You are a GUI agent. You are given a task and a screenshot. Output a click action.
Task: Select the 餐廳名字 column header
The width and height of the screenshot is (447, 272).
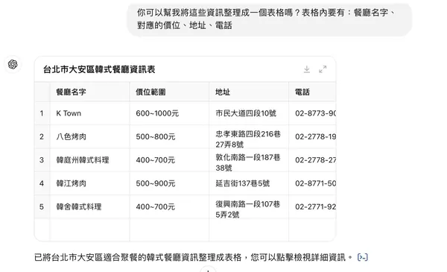coord(90,92)
